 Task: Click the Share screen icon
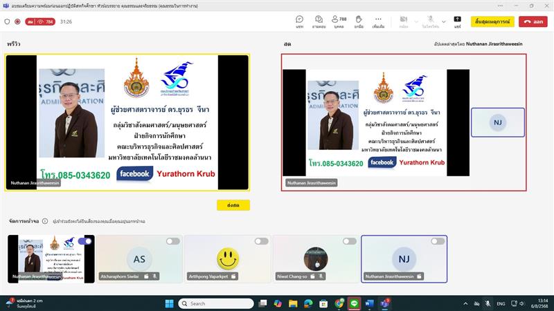pyautogui.click(x=458, y=21)
